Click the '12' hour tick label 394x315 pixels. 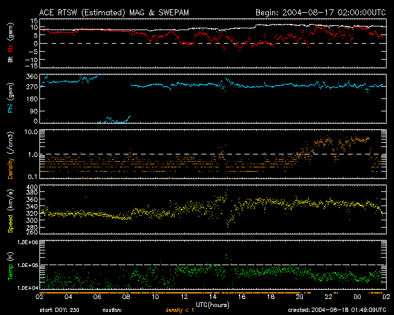[x=184, y=297]
